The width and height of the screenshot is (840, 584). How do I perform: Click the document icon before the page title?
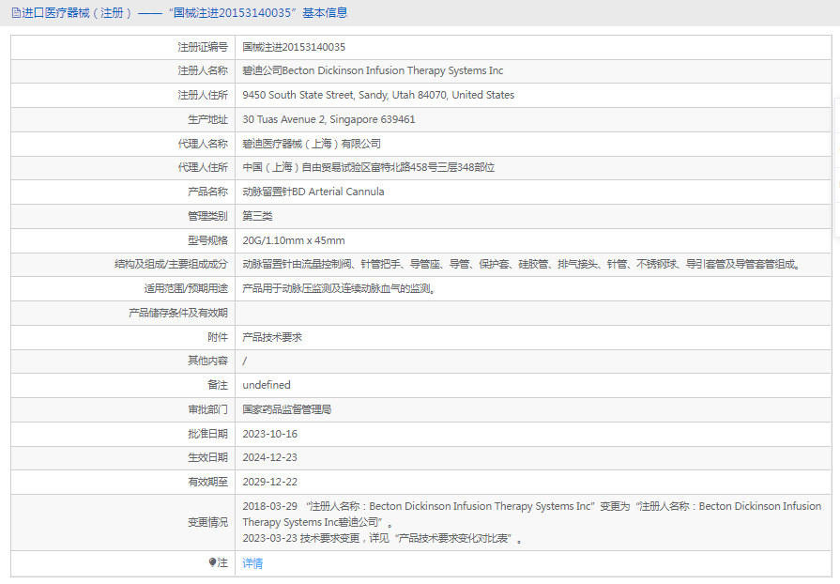pos(16,13)
